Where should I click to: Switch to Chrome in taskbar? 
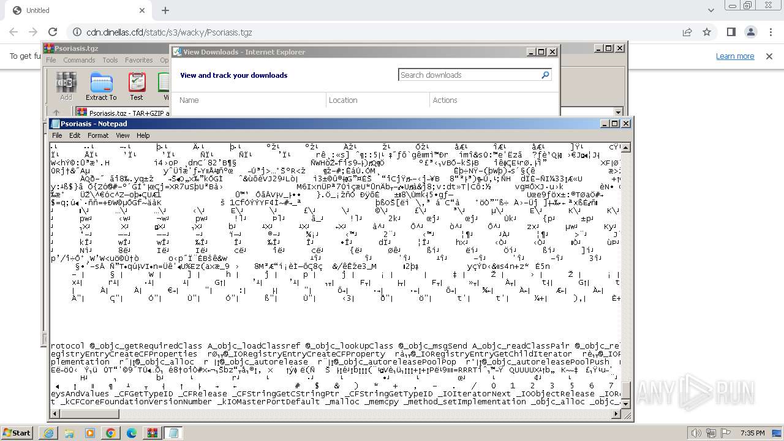point(111,433)
